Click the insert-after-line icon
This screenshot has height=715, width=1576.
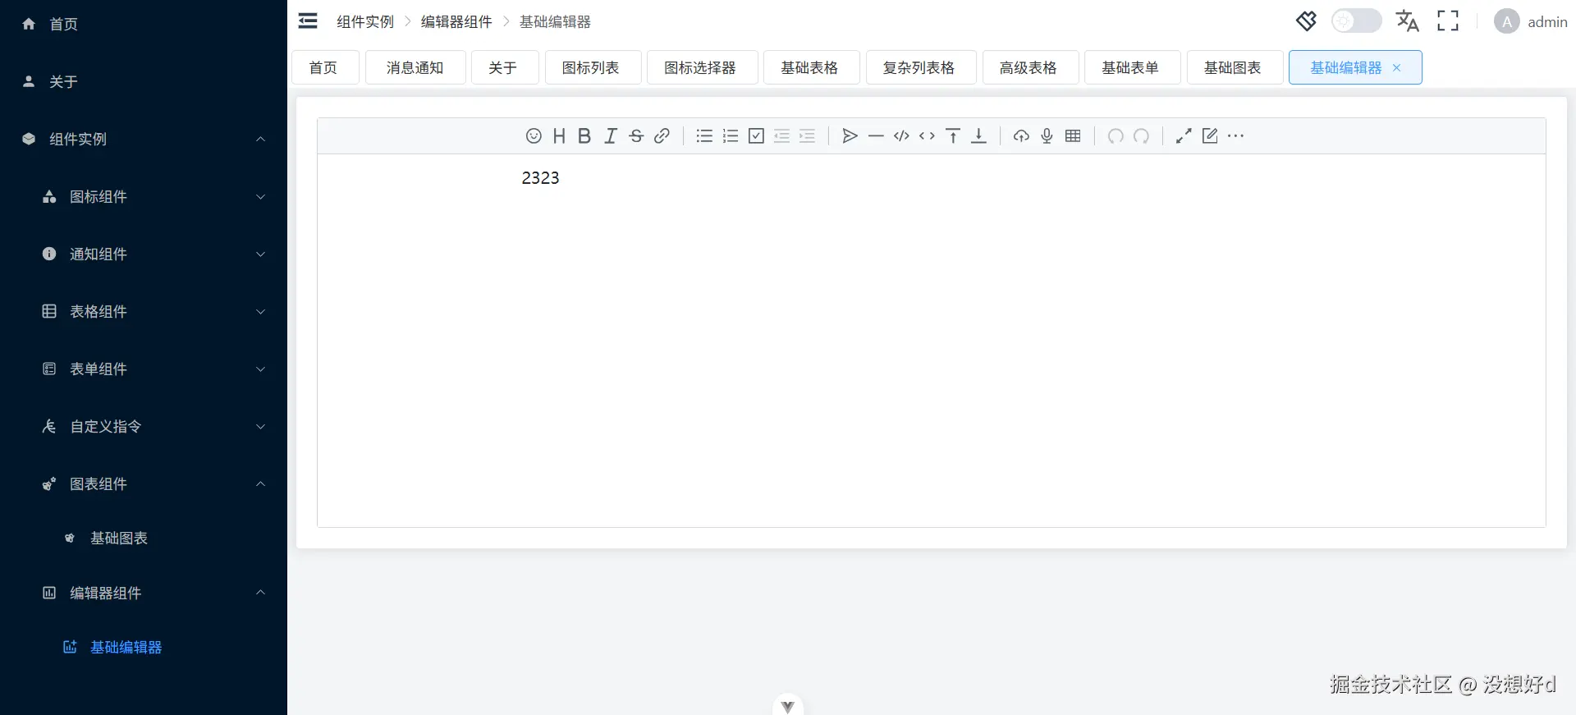pyautogui.click(x=978, y=136)
